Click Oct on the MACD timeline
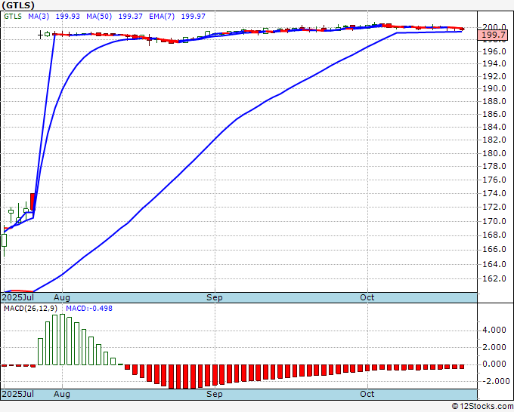The image size is (514, 412). (x=367, y=394)
